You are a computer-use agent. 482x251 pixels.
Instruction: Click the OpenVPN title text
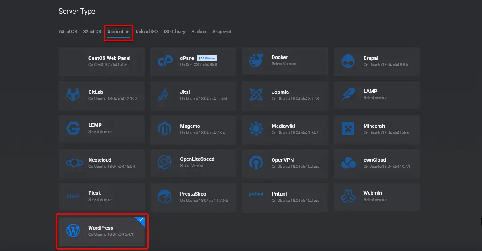pos(283,160)
